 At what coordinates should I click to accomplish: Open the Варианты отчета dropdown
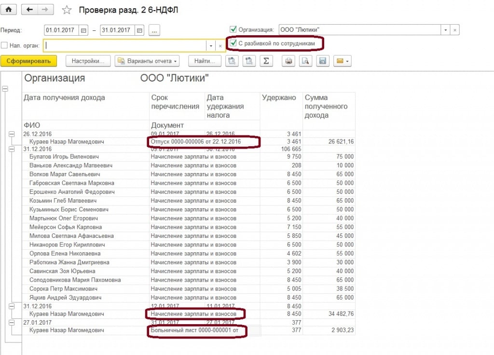click(x=147, y=61)
